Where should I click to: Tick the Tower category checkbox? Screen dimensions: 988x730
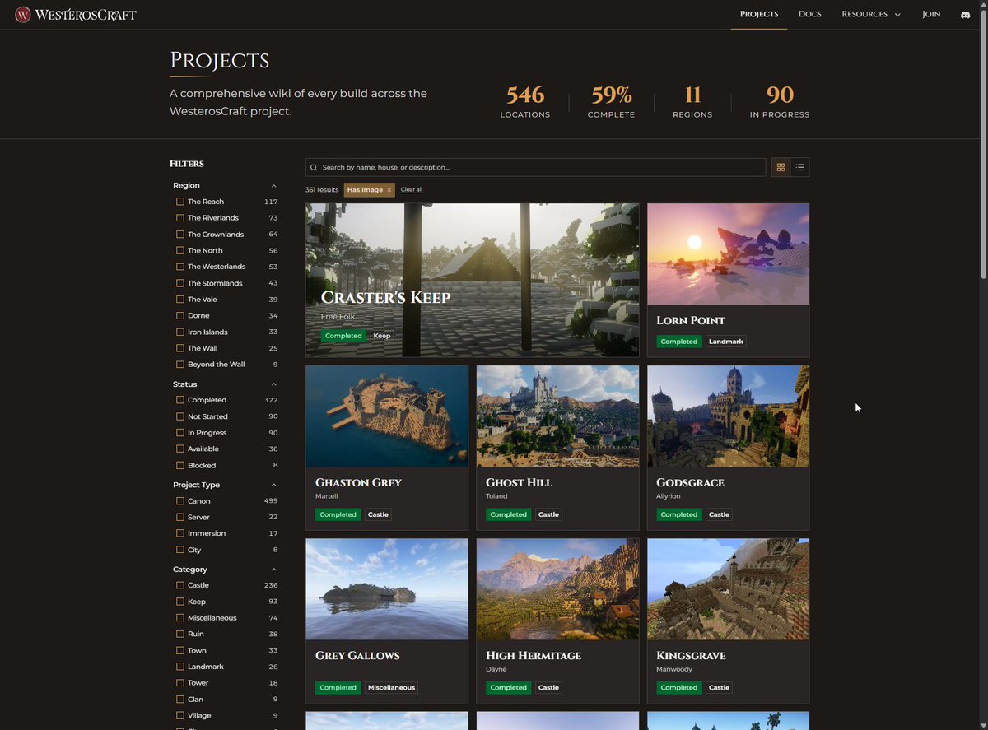(x=180, y=683)
